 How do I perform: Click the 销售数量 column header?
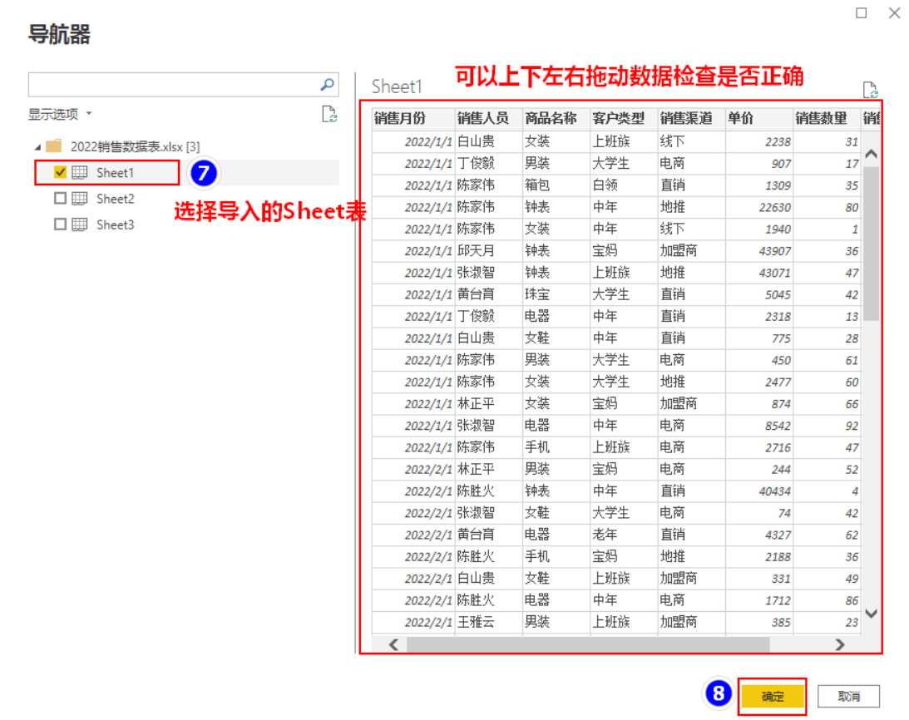[x=827, y=118]
